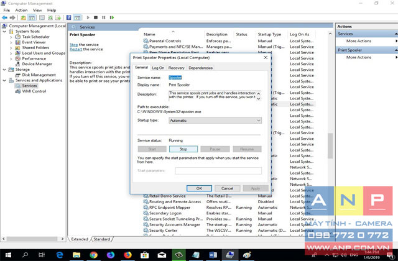Select Security Accounts Manager service row
The width and height of the screenshot is (398, 261).
tap(174, 225)
